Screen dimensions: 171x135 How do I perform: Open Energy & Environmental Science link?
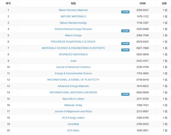(73, 73)
